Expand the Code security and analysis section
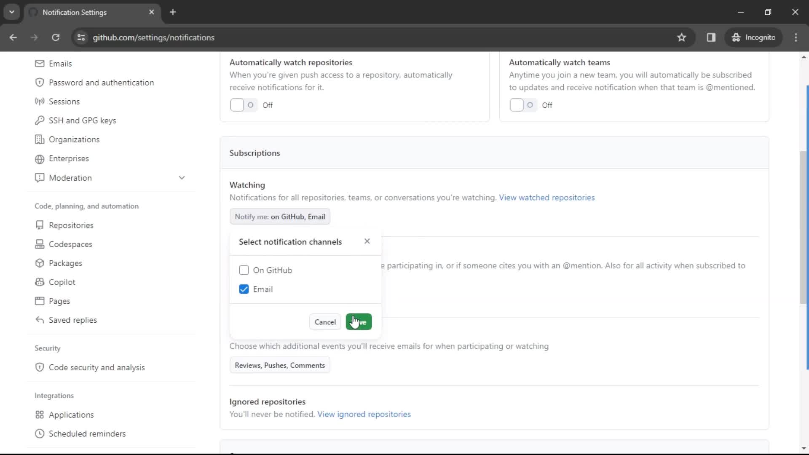The height and width of the screenshot is (455, 809). pos(96,367)
